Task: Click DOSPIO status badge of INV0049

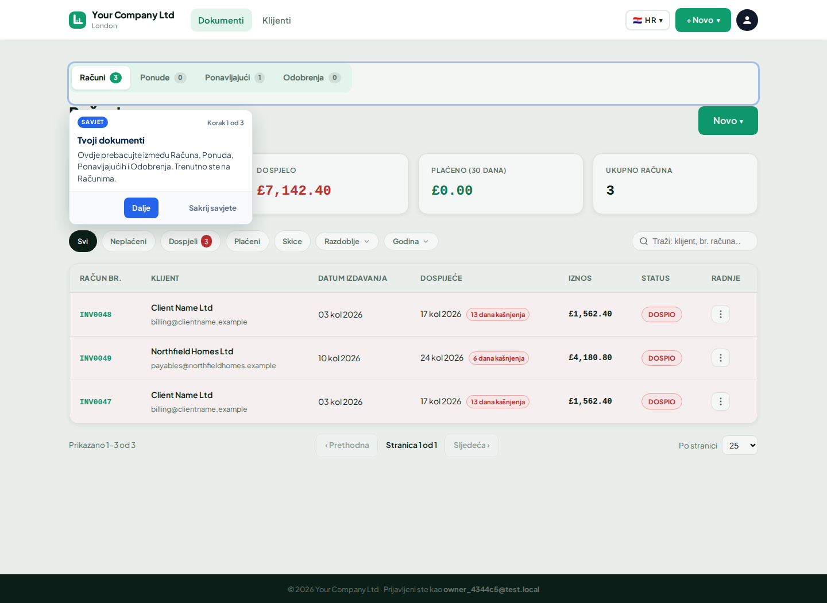Action: [662, 358]
